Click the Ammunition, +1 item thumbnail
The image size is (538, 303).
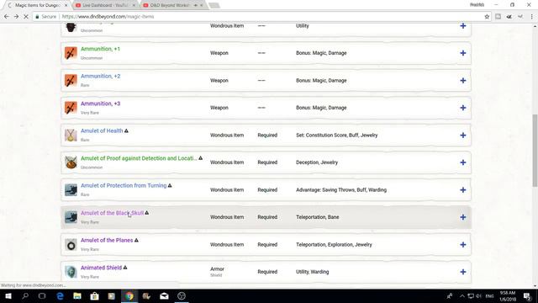[x=71, y=53]
